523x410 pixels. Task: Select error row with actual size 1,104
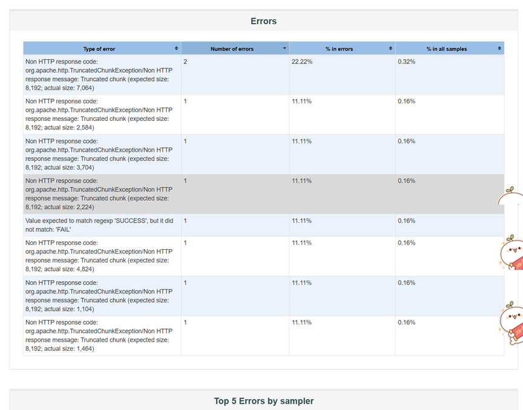tap(264, 296)
